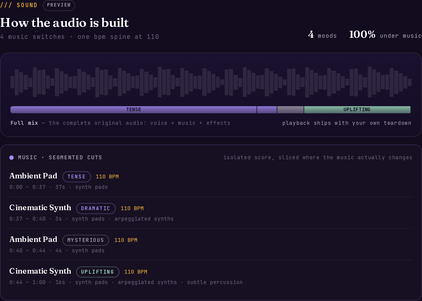Click the TENSE mood tag

tap(77, 177)
